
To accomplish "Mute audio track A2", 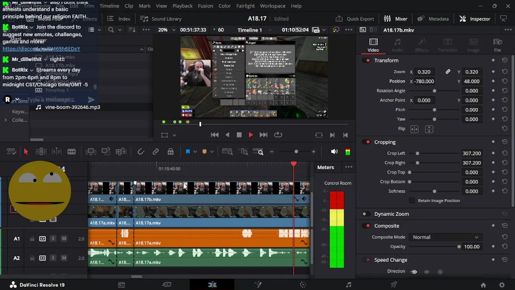I will [x=64, y=258].
